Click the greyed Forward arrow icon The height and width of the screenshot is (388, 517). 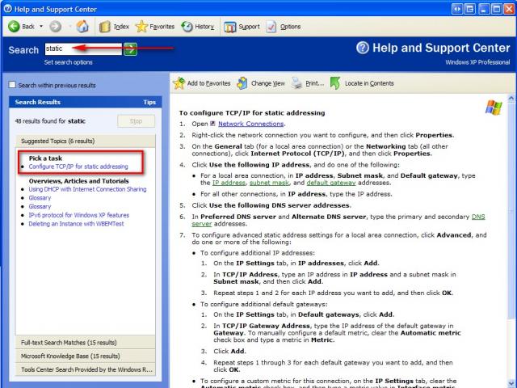tap(56, 27)
